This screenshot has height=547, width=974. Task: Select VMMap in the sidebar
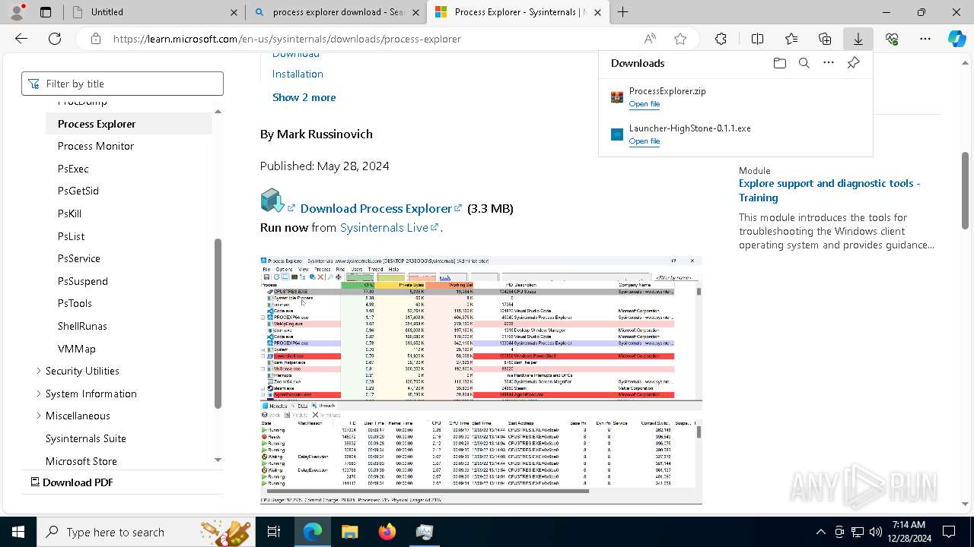click(x=77, y=349)
